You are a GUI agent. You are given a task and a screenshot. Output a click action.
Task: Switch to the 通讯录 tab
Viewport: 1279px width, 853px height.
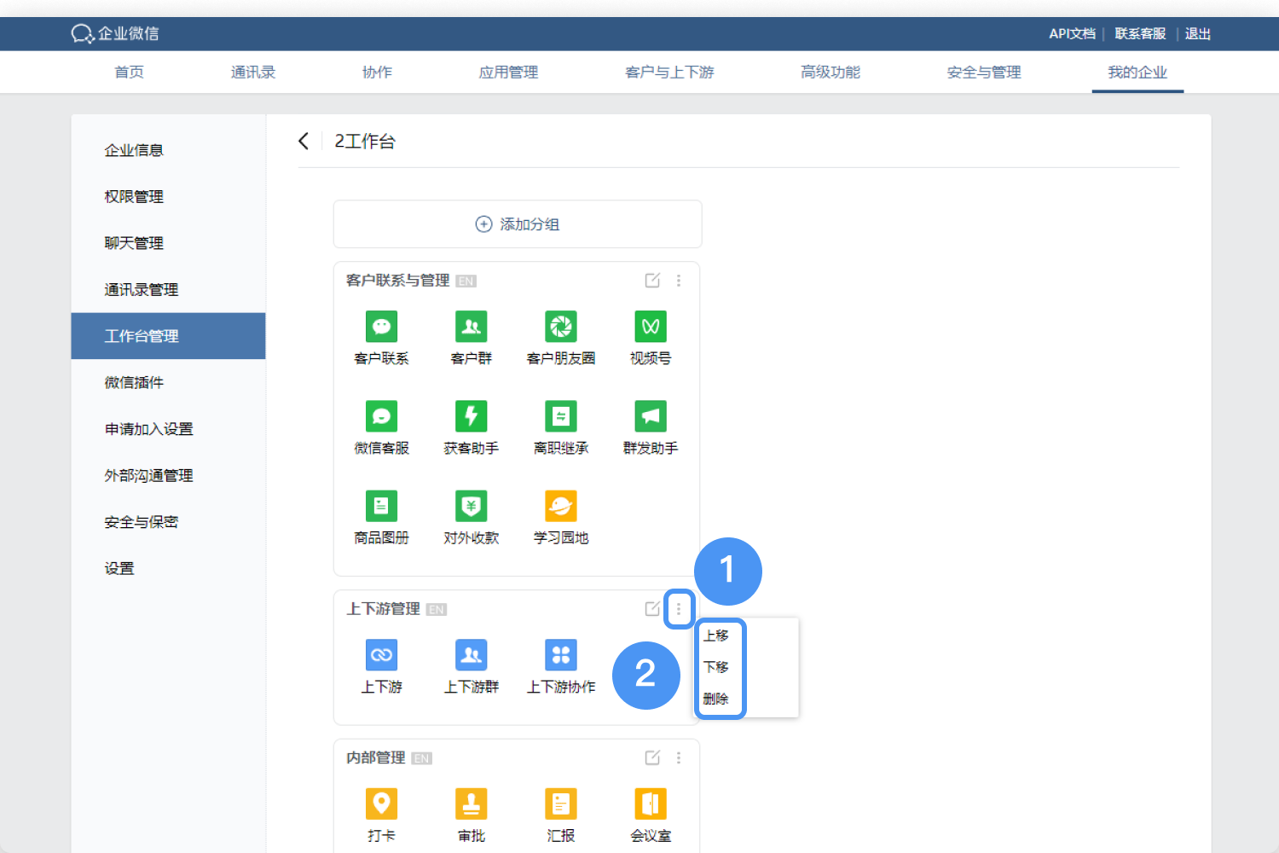pos(252,72)
